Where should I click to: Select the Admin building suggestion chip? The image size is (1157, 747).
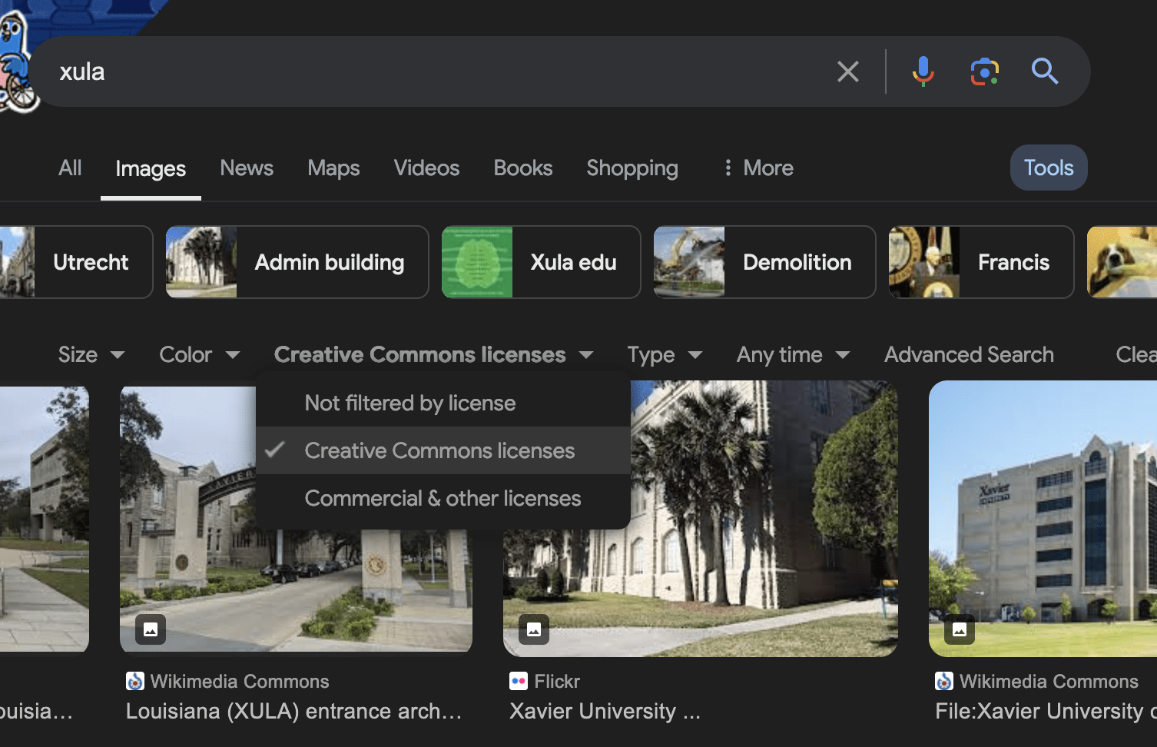tap(297, 262)
